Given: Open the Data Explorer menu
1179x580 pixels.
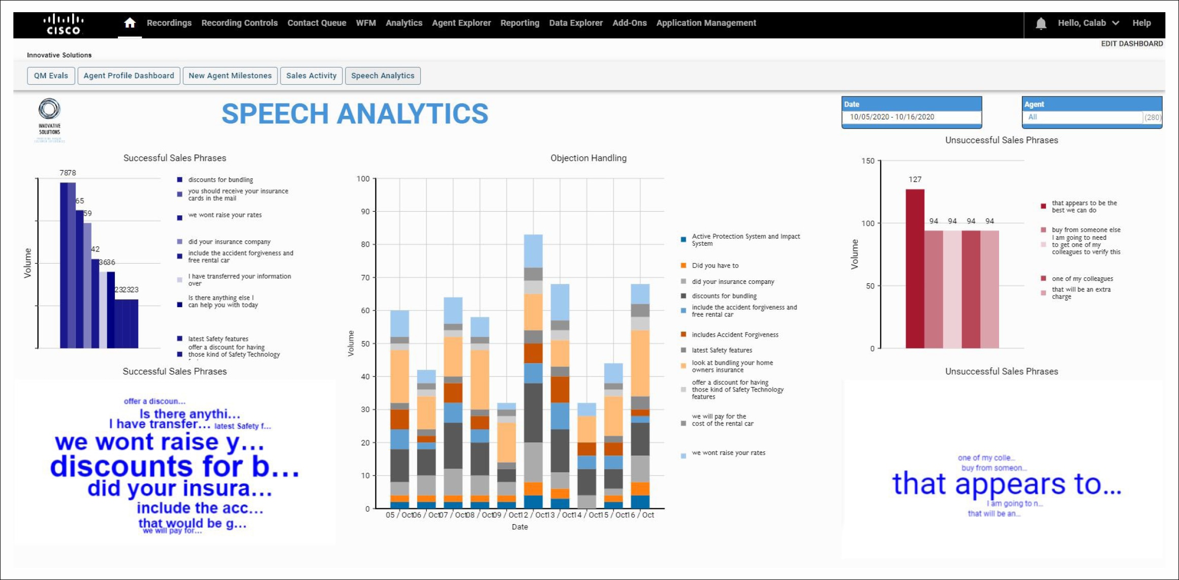Looking at the screenshot, I should (x=575, y=23).
